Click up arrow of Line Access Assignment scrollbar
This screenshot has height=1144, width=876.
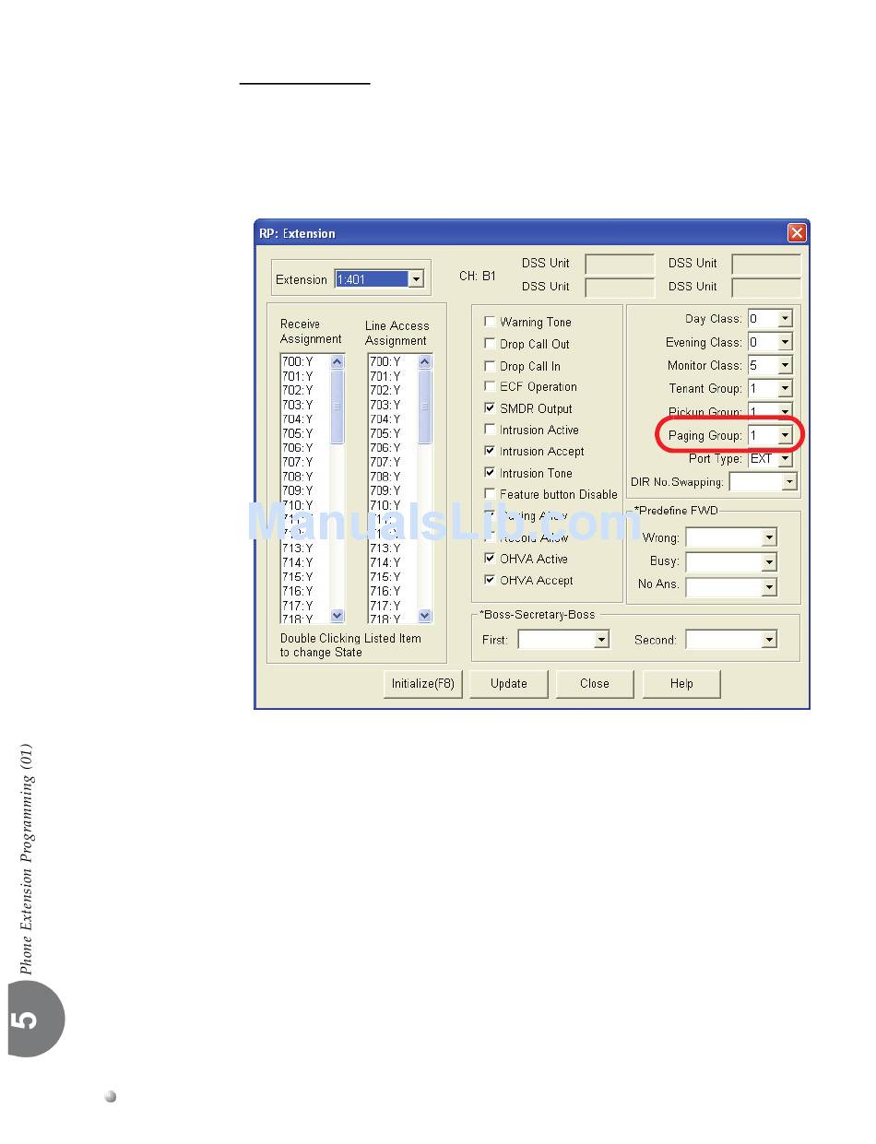click(425, 362)
